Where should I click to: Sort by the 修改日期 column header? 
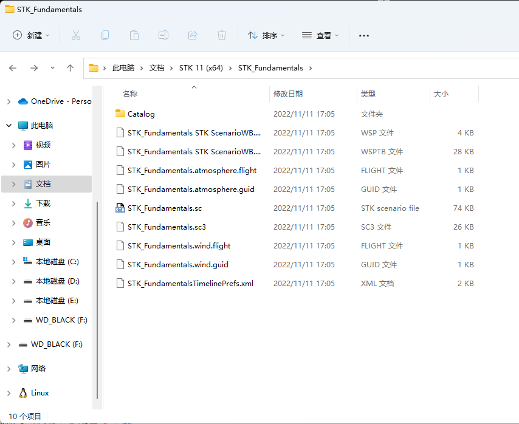(x=288, y=94)
